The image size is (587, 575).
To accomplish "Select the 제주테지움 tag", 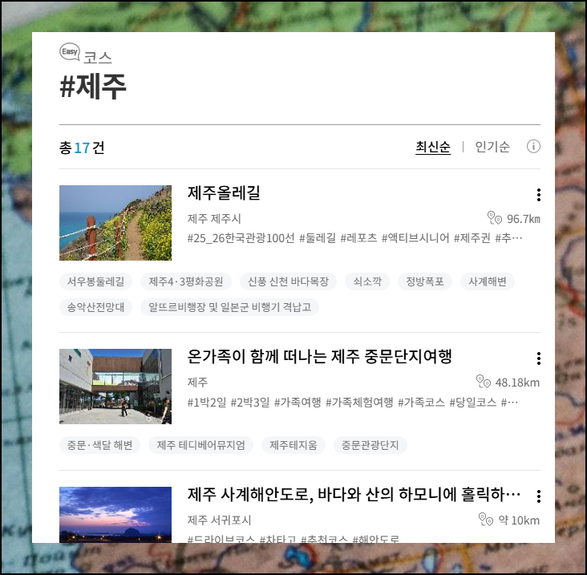I will pos(293,445).
